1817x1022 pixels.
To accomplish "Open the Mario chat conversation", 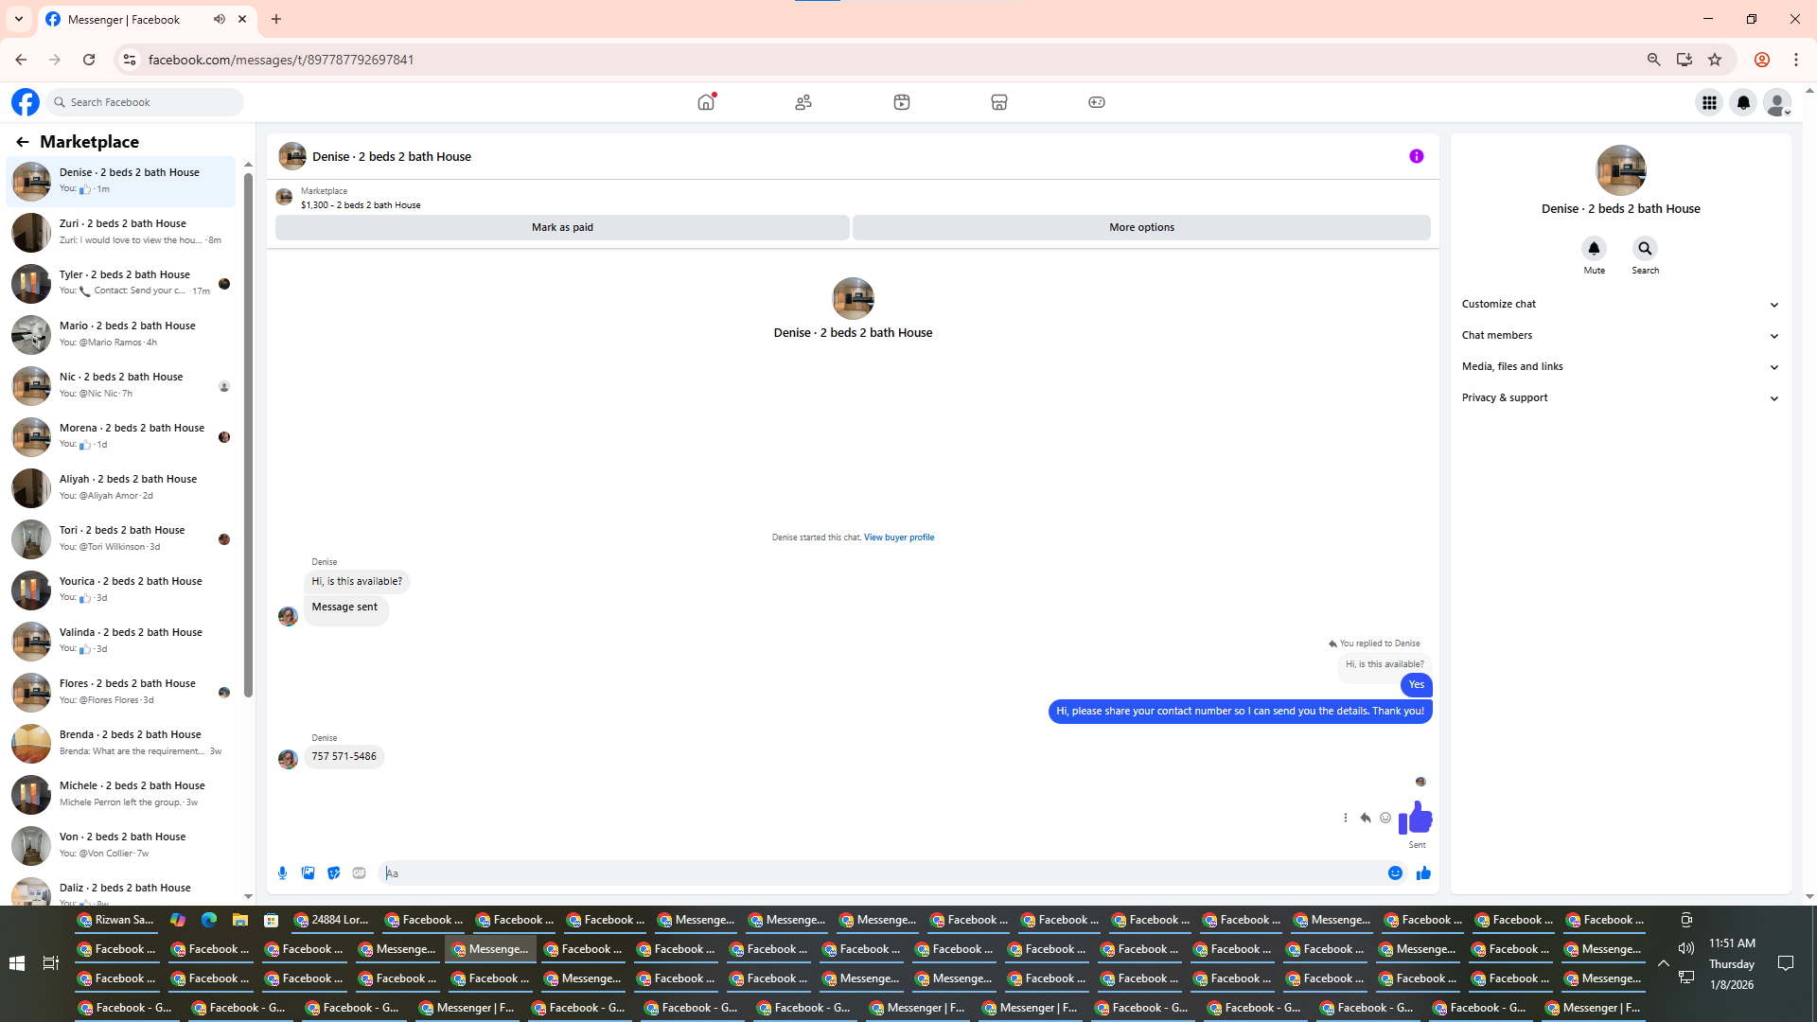I will tap(120, 334).
